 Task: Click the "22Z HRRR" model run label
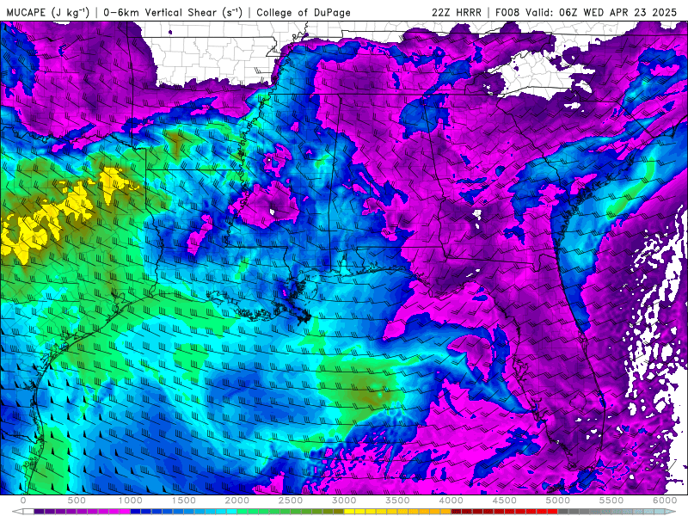[457, 13]
